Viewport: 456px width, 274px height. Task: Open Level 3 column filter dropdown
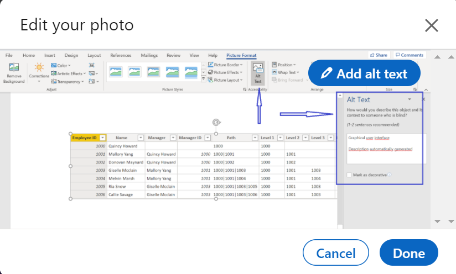click(x=331, y=138)
